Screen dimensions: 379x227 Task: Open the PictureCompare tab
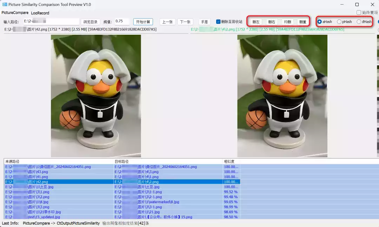coord(15,13)
